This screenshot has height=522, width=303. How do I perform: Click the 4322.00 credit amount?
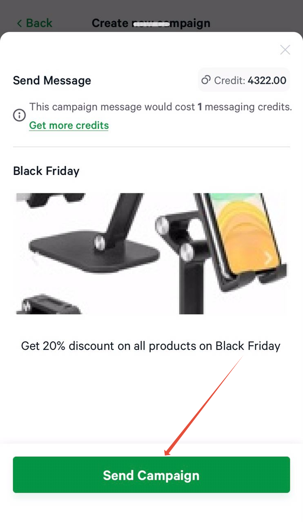[267, 80]
